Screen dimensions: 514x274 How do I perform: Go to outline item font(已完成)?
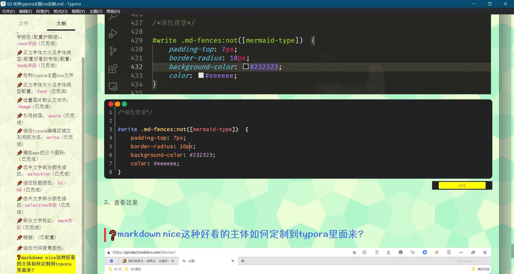[44, 88]
